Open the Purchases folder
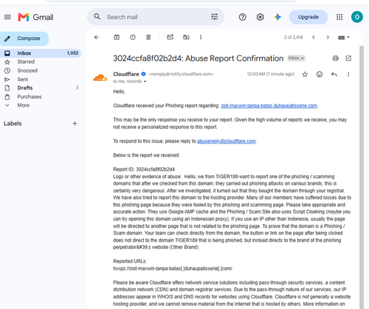 pos(30,97)
